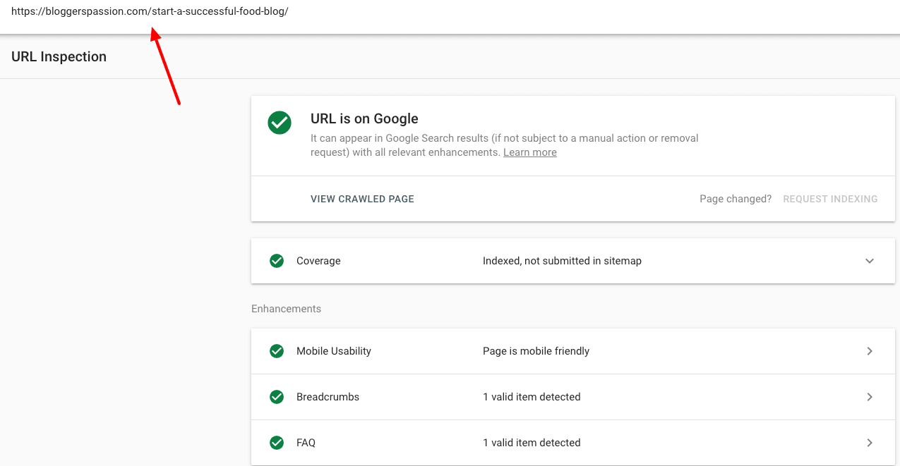The height and width of the screenshot is (466, 900).
Task: Click FAQ '1 valid item detected' text
Action: [532, 443]
